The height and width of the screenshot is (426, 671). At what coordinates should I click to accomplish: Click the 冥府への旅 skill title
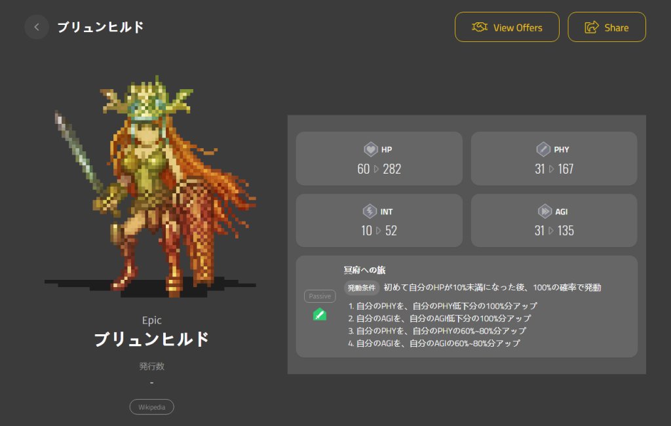[x=364, y=270]
